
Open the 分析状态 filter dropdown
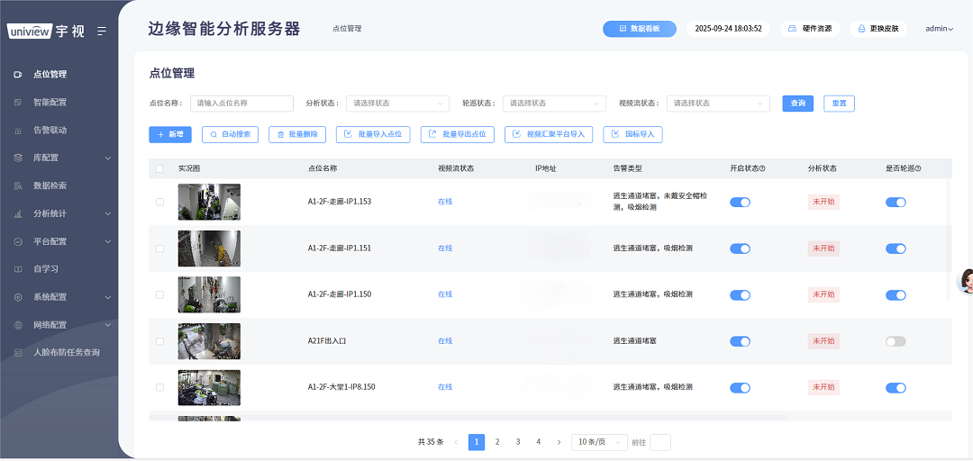[397, 104]
